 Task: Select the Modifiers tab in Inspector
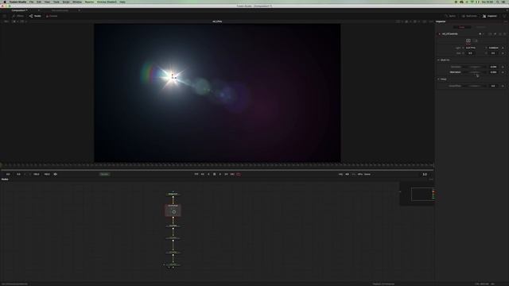click(x=480, y=27)
